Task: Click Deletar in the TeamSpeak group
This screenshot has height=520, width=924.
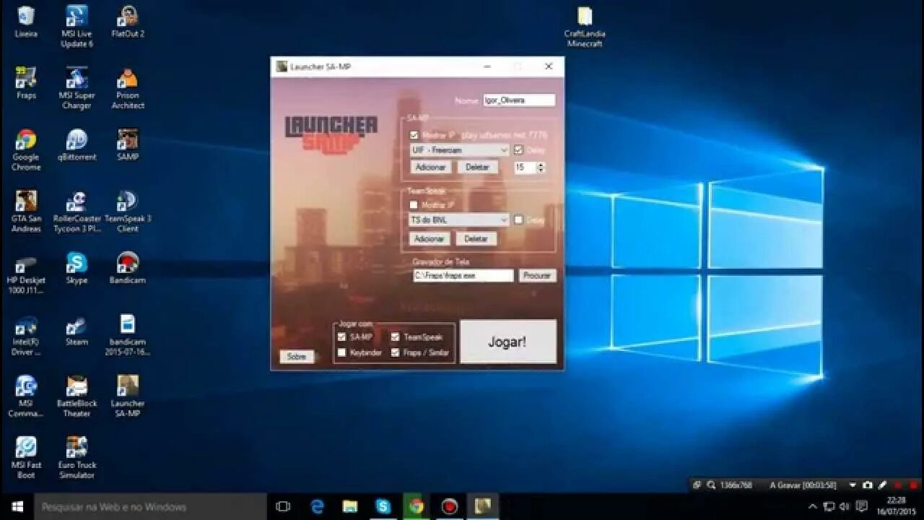Action: 476,238
